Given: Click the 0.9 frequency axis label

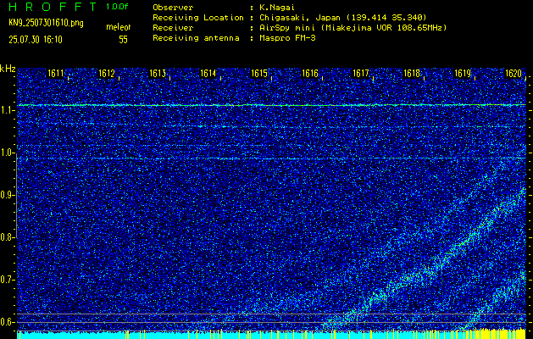Looking at the screenshot, I should pos(6,195).
